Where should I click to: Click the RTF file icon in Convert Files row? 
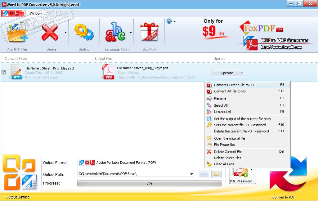16,72
